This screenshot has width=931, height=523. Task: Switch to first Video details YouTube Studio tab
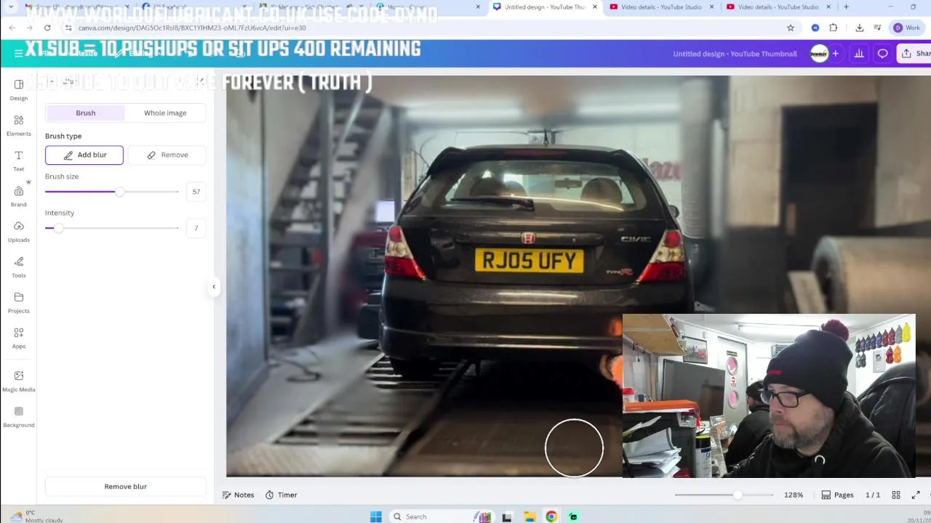[662, 7]
